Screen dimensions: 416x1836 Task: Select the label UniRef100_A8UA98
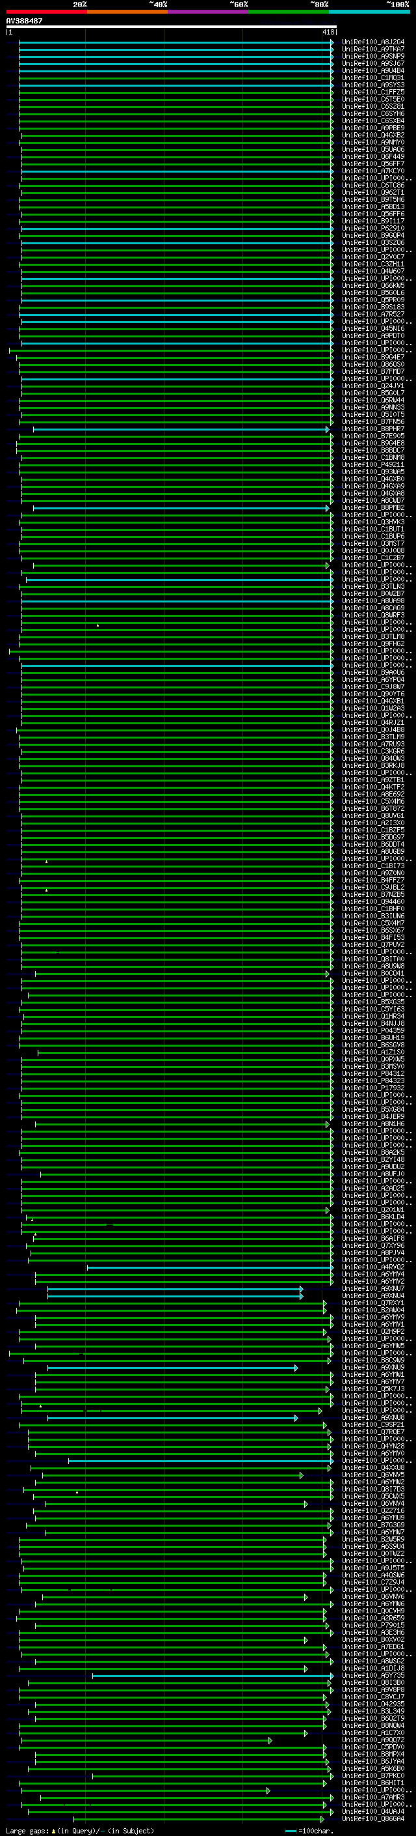pyautogui.click(x=373, y=601)
